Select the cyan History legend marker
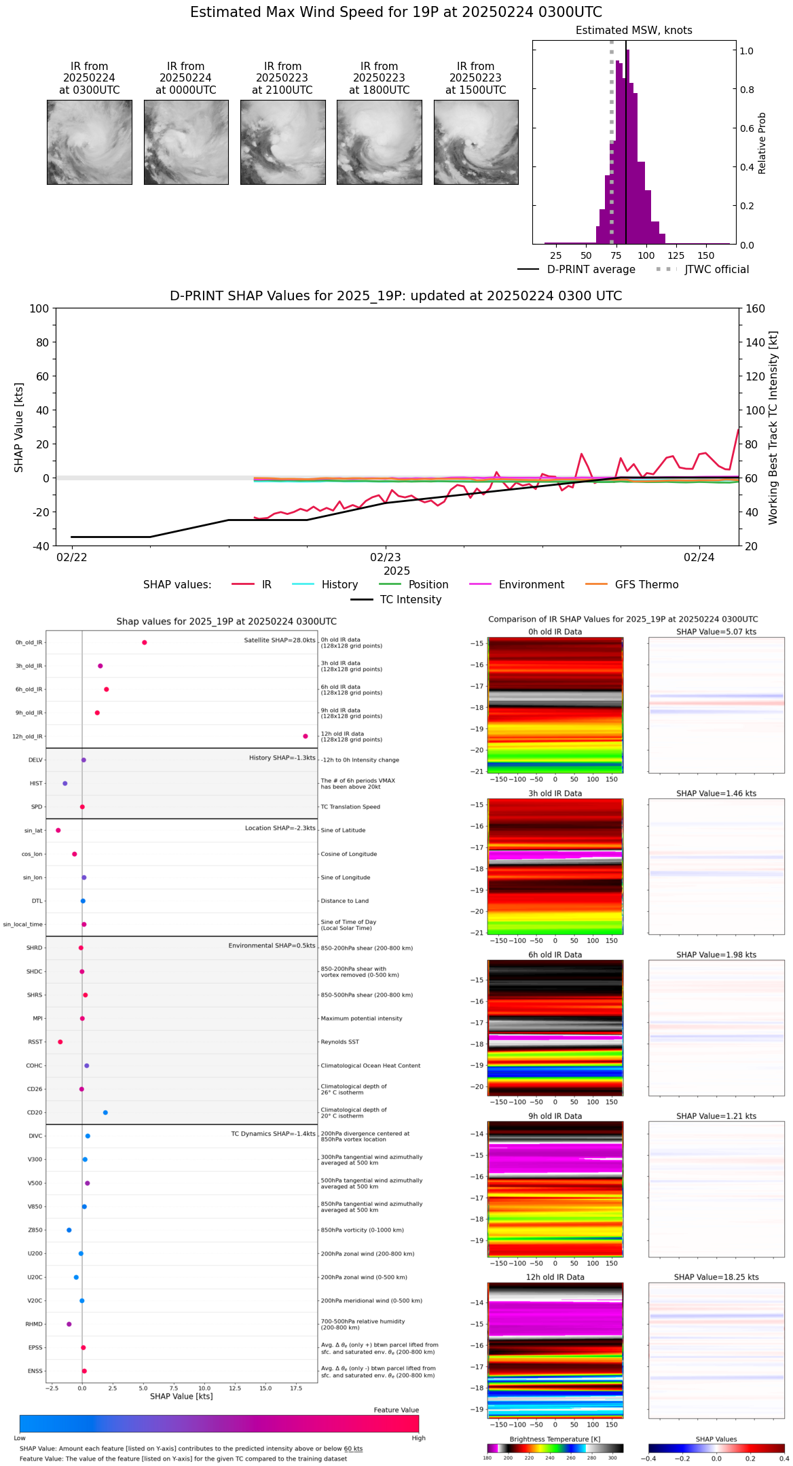The width and height of the screenshot is (793, 1466). (x=303, y=584)
